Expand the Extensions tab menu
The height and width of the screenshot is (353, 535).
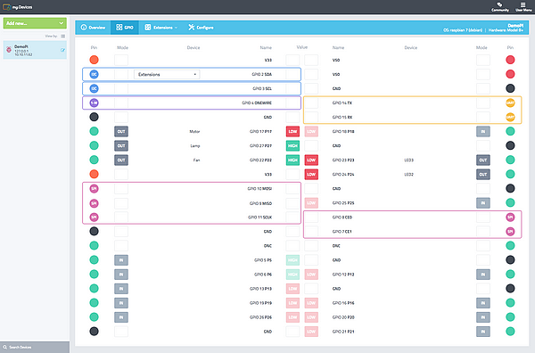point(160,28)
